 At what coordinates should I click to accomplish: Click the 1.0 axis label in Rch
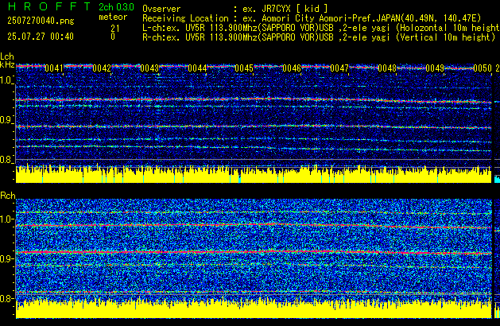click(6, 219)
